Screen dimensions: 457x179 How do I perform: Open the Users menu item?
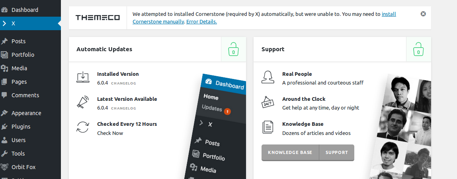(18, 140)
